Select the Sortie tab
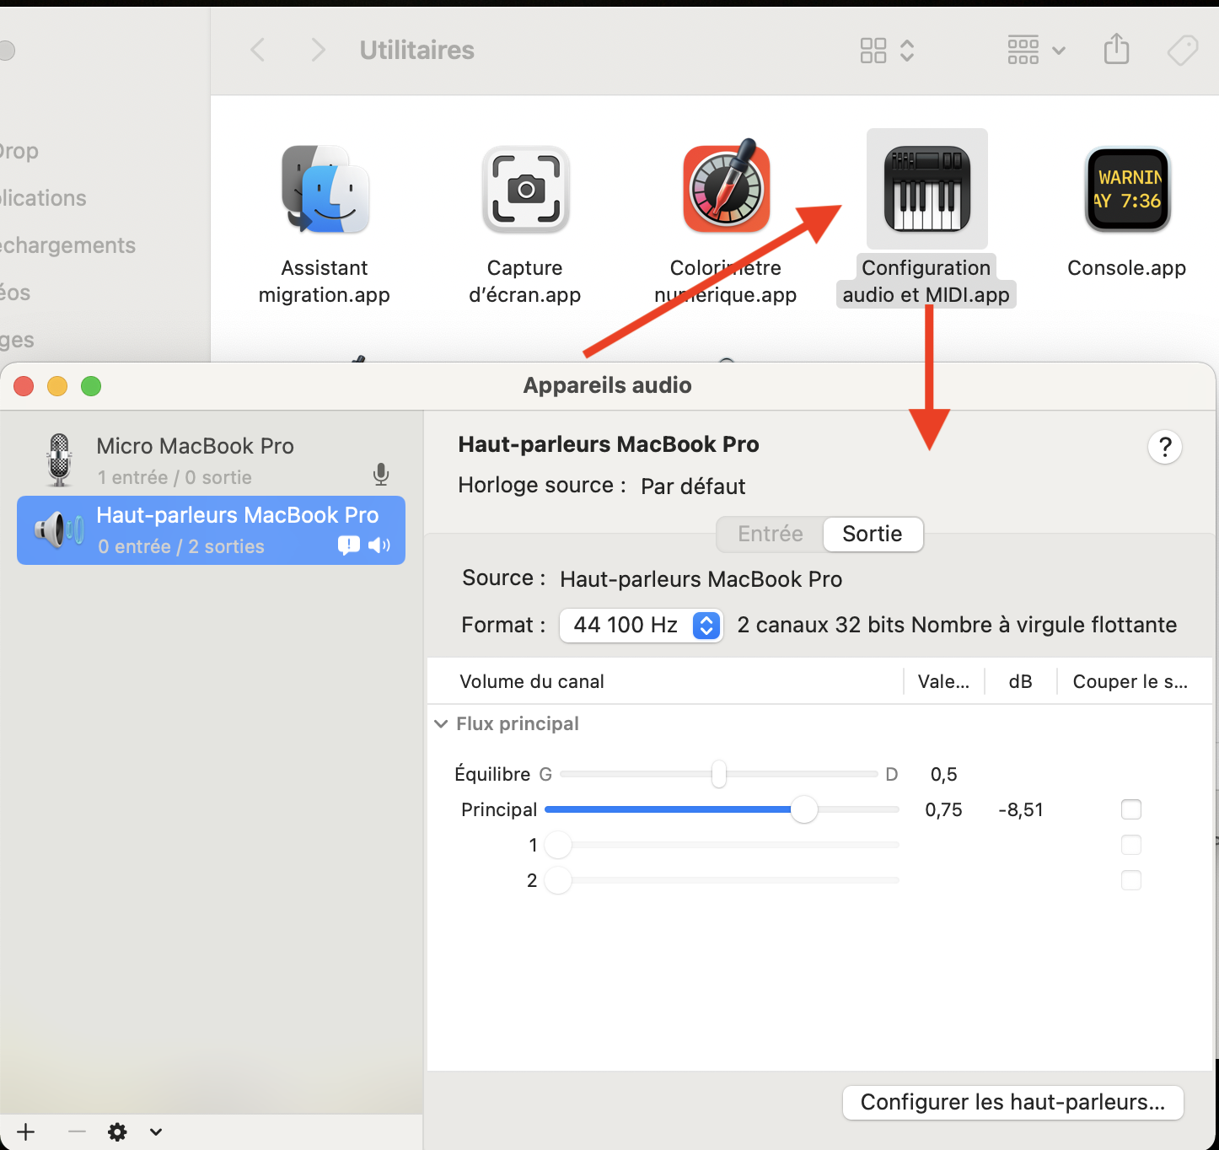The height and width of the screenshot is (1150, 1219). pyautogui.click(x=872, y=534)
